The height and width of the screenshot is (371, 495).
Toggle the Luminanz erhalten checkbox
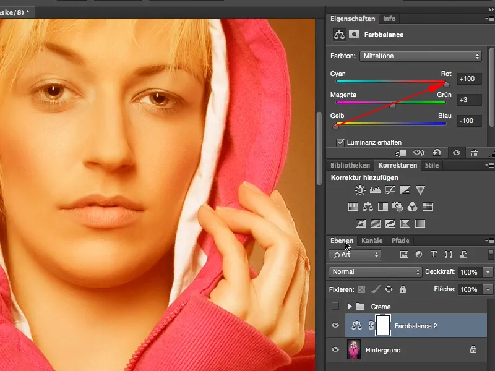click(340, 141)
